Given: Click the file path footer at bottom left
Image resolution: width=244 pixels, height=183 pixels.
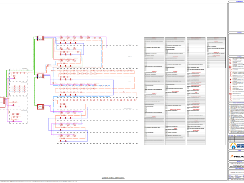Looking at the screenshot, I should pyautogui.click(x=39, y=181).
